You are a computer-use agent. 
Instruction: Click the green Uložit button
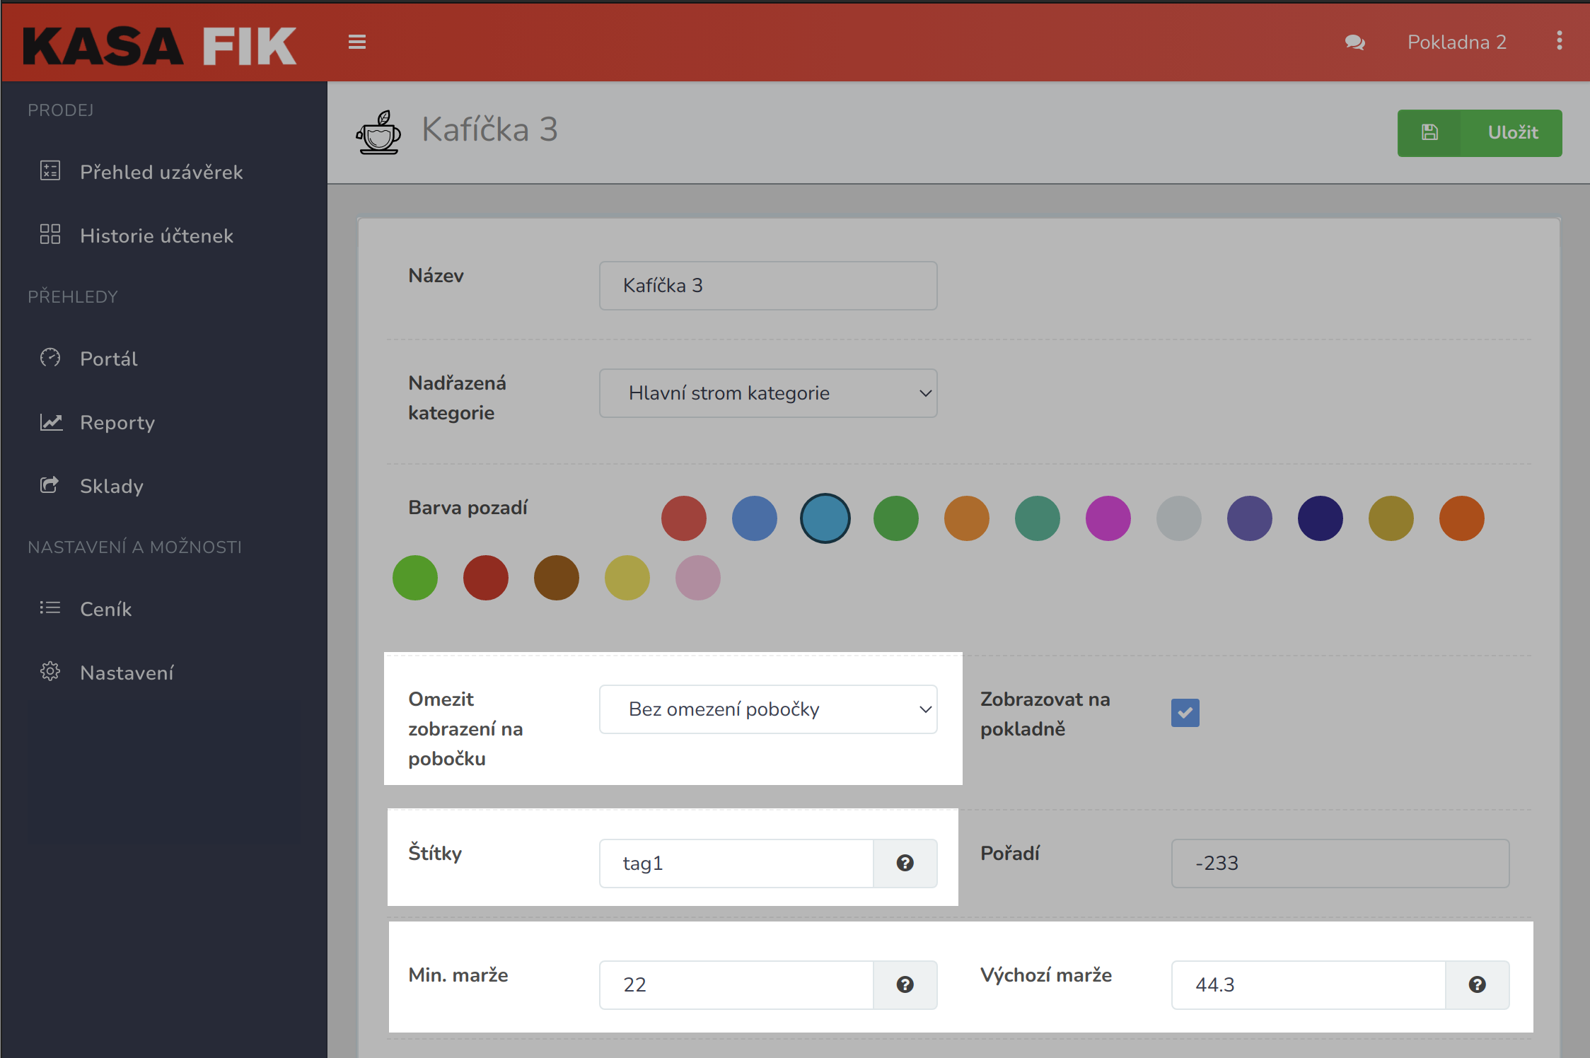click(x=1480, y=133)
